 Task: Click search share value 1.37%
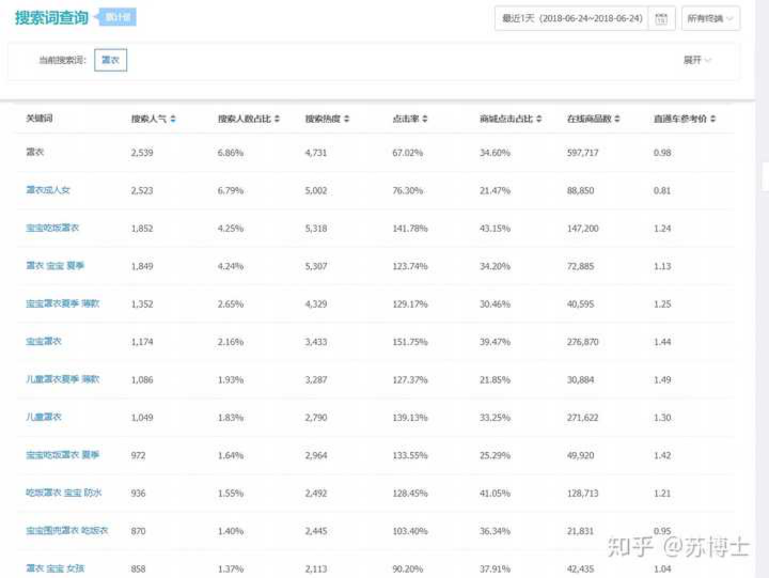point(231,569)
